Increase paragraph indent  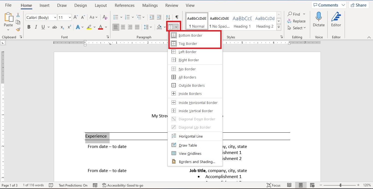coord(159,18)
